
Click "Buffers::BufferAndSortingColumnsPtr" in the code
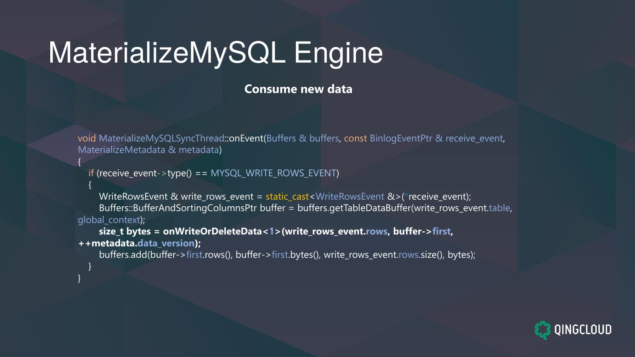[178, 208]
